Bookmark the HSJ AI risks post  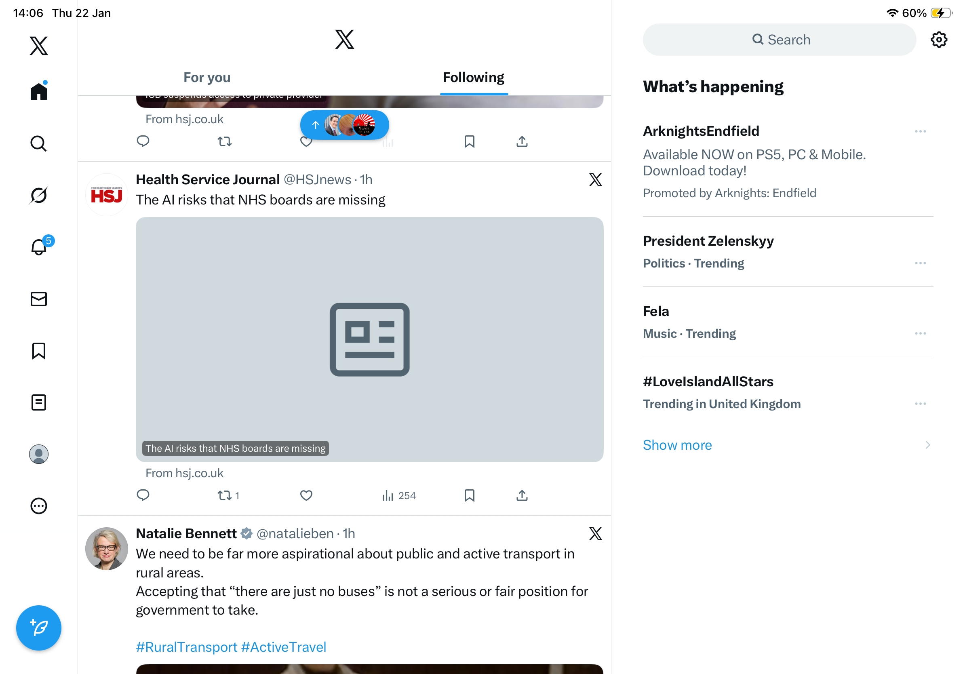click(469, 495)
